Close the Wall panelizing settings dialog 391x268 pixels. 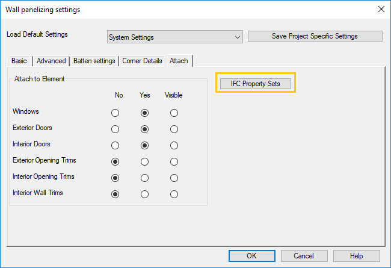coord(380,10)
